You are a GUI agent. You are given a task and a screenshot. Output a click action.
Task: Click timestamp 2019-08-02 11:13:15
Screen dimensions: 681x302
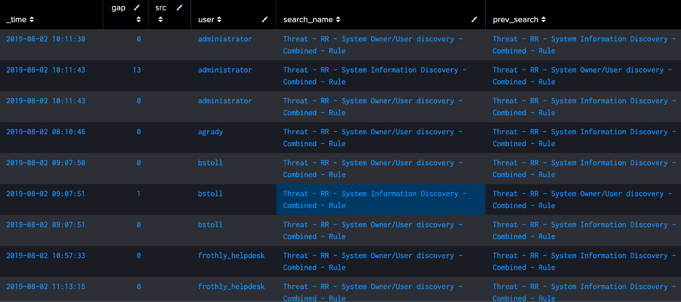click(46, 287)
